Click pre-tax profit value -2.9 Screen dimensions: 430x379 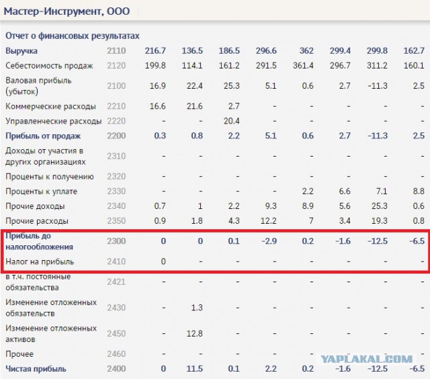pos(269,241)
